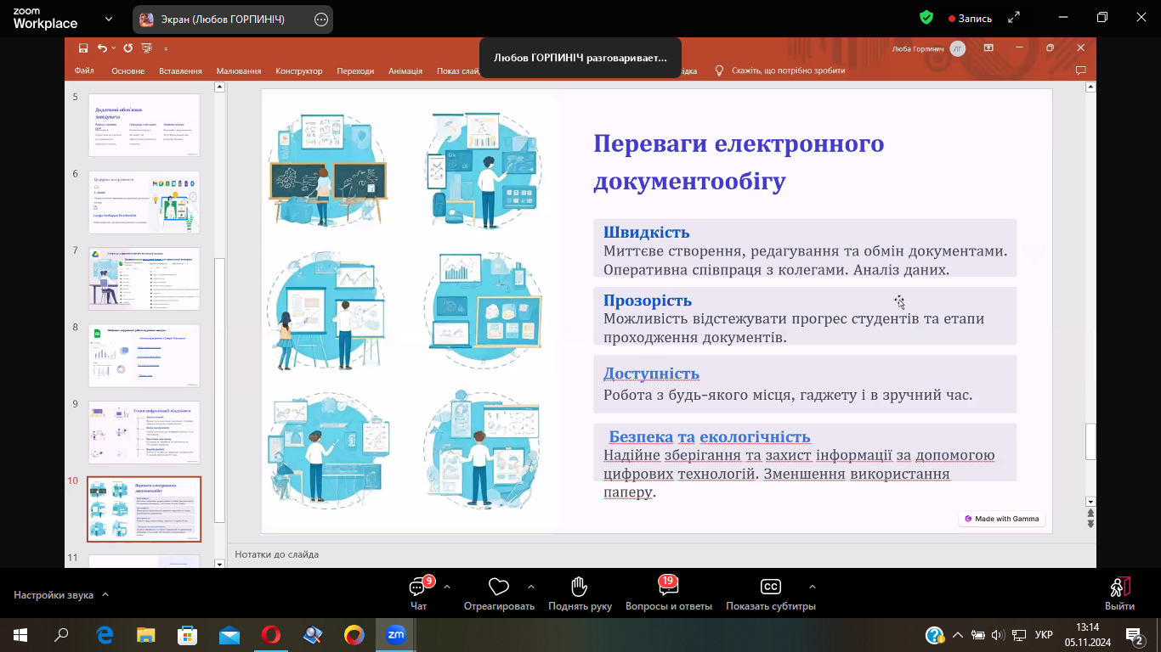Show hidden system tray icons

point(958,635)
